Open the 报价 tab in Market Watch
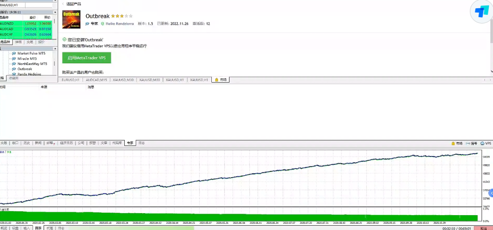493x230 pixels. tap(41, 42)
